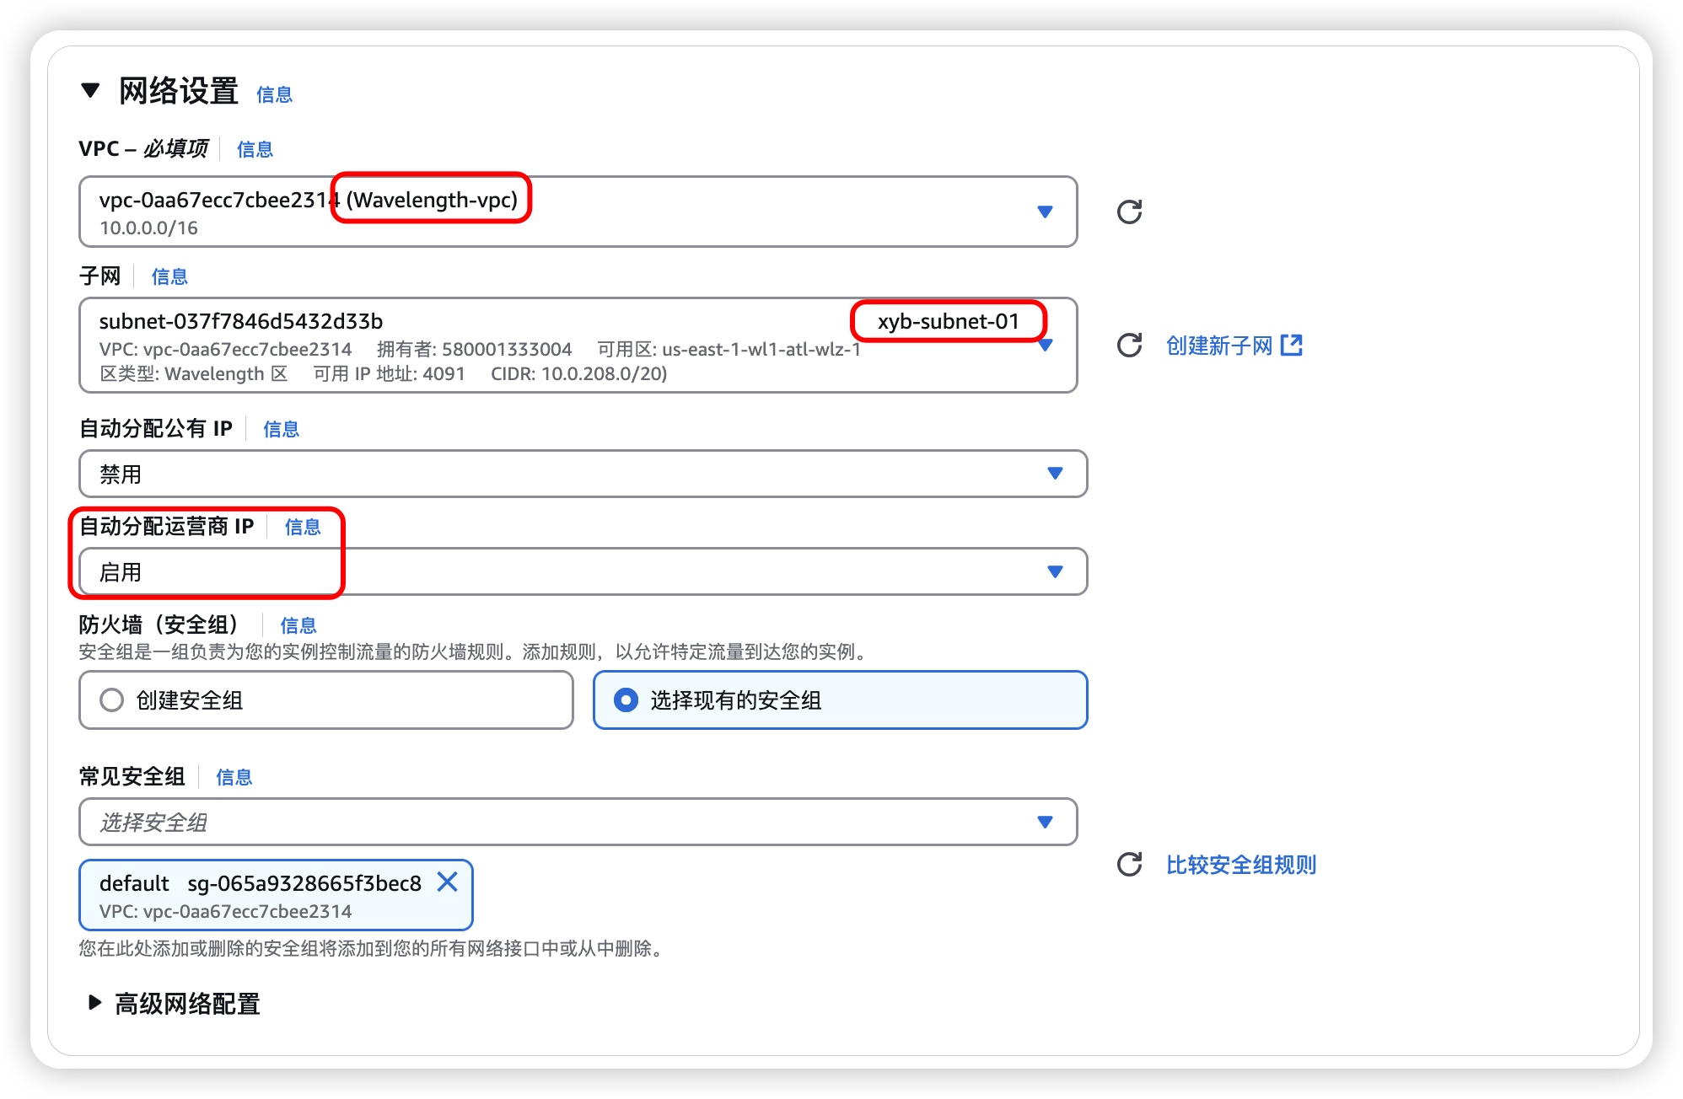Select the 创建安全组 radio option
Viewport: 1683px width, 1099px height.
[x=112, y=700]
